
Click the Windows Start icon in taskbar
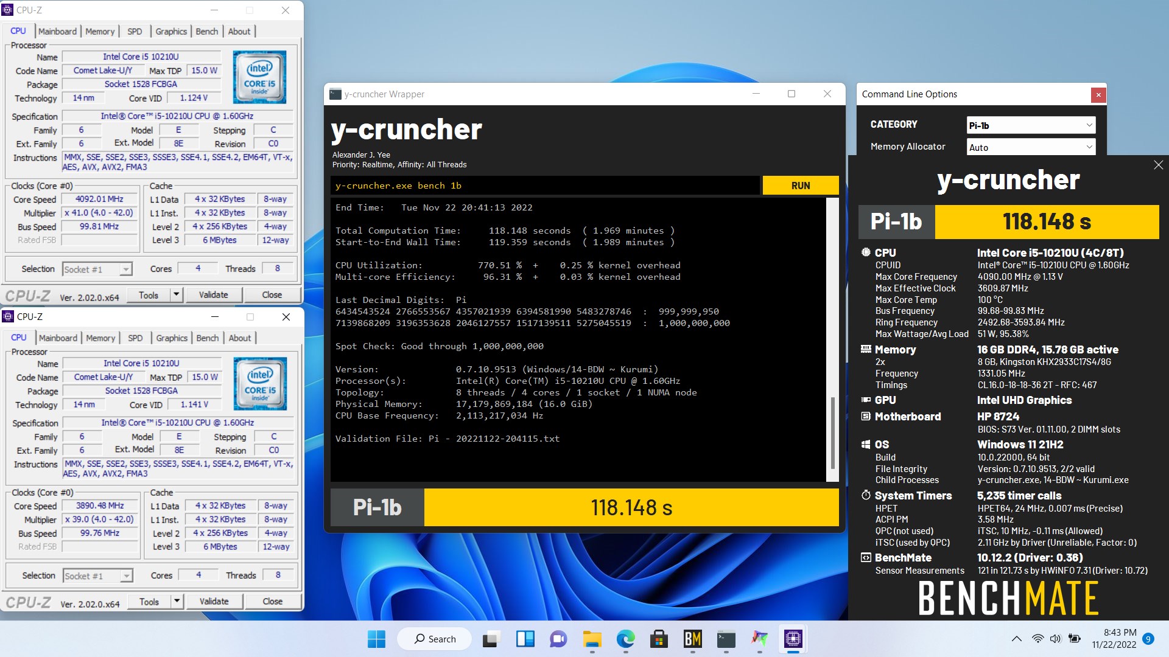[376, 639]
